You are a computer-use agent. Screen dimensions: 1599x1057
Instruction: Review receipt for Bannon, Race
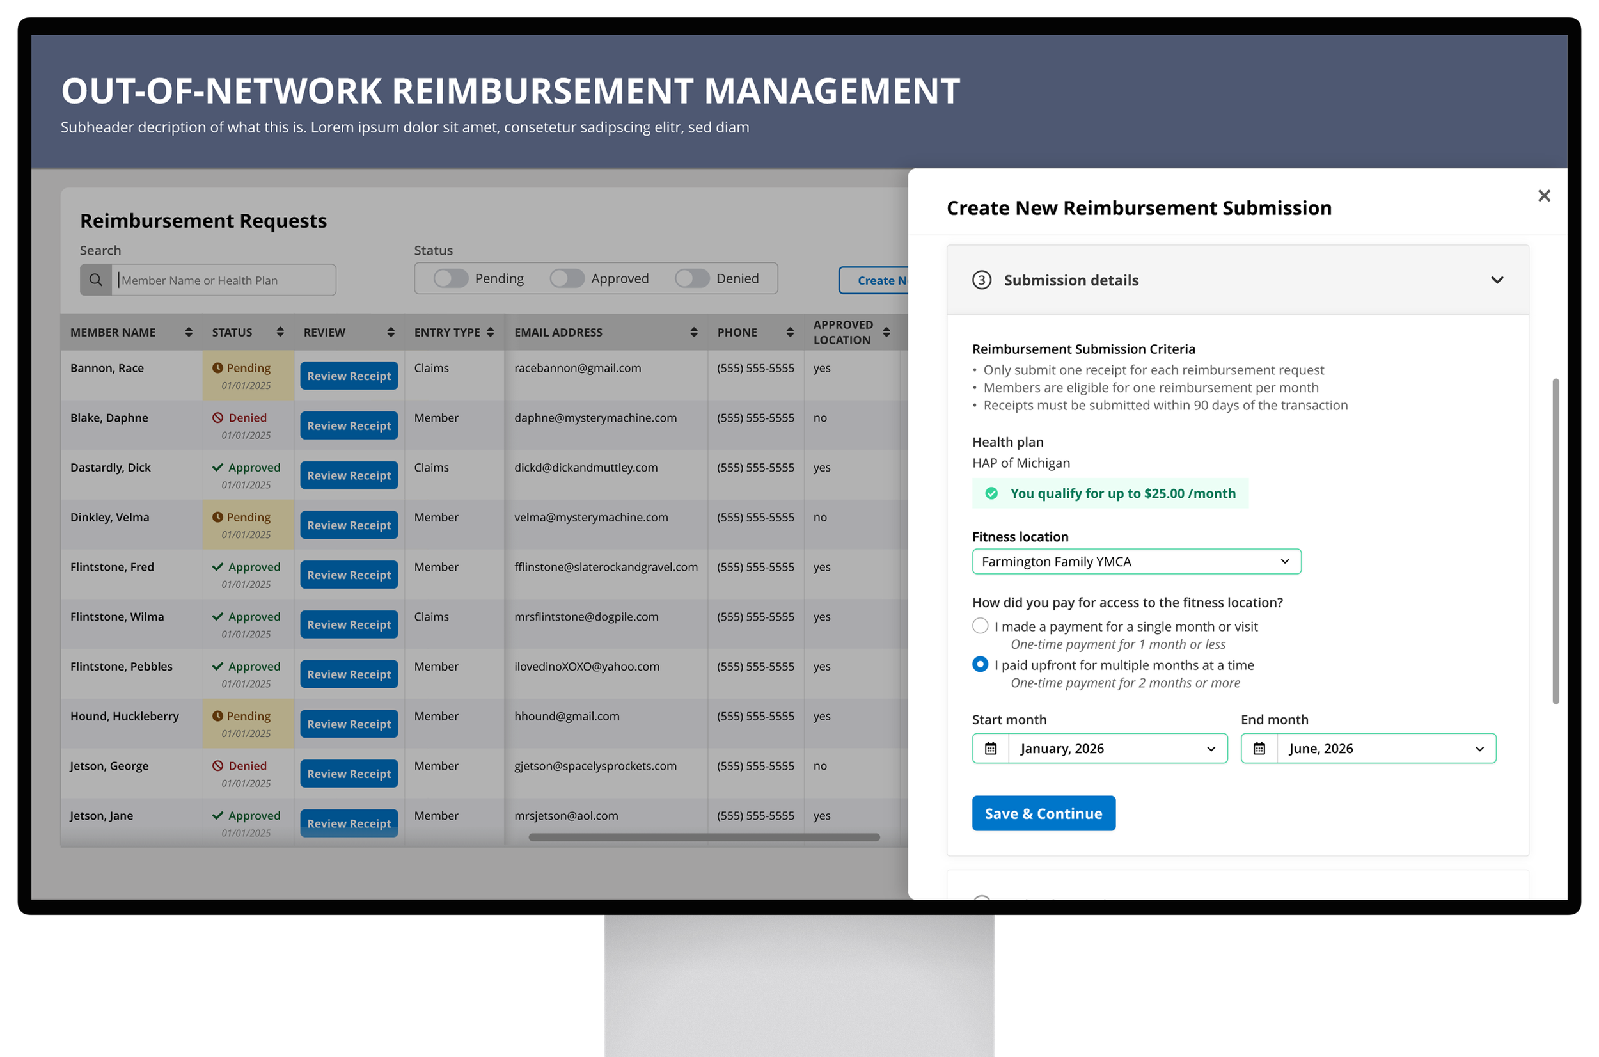pyautogui.click(x=349, y=376)
